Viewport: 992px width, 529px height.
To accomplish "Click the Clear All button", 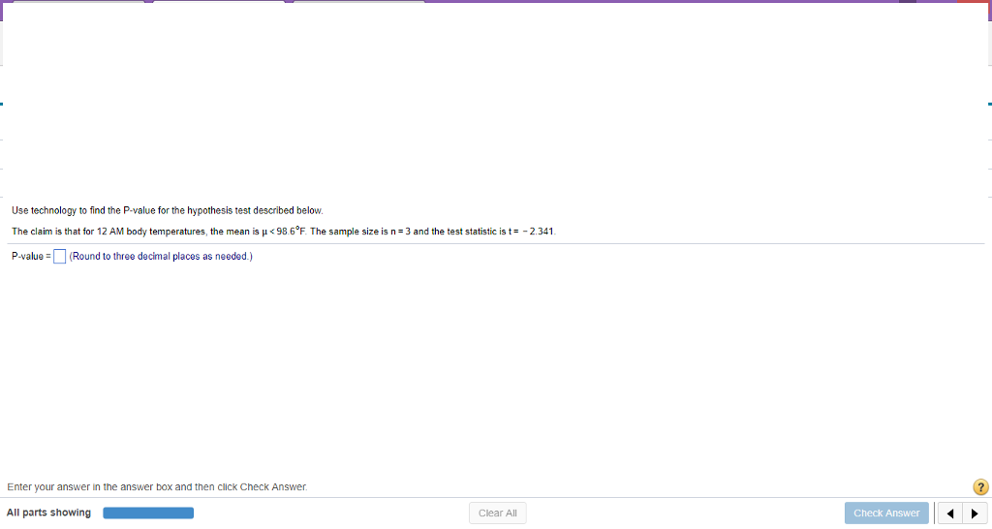I will coord(497,513).
